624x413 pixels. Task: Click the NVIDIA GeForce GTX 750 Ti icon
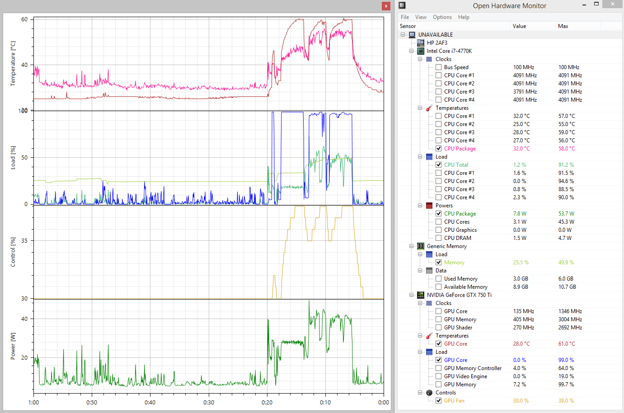421,295
